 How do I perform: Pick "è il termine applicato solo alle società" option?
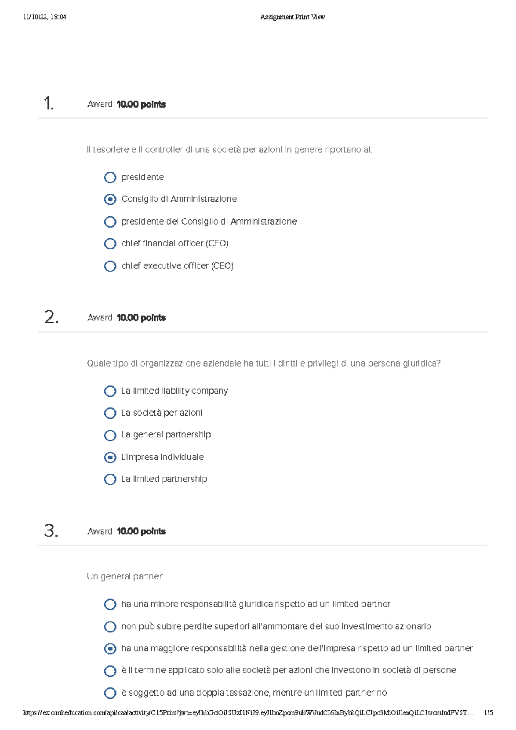(x=110, y=671)
